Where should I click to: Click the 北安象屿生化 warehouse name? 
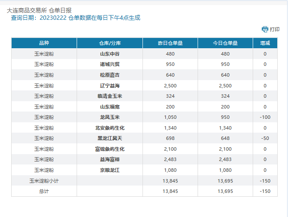(x=110, y=128)
